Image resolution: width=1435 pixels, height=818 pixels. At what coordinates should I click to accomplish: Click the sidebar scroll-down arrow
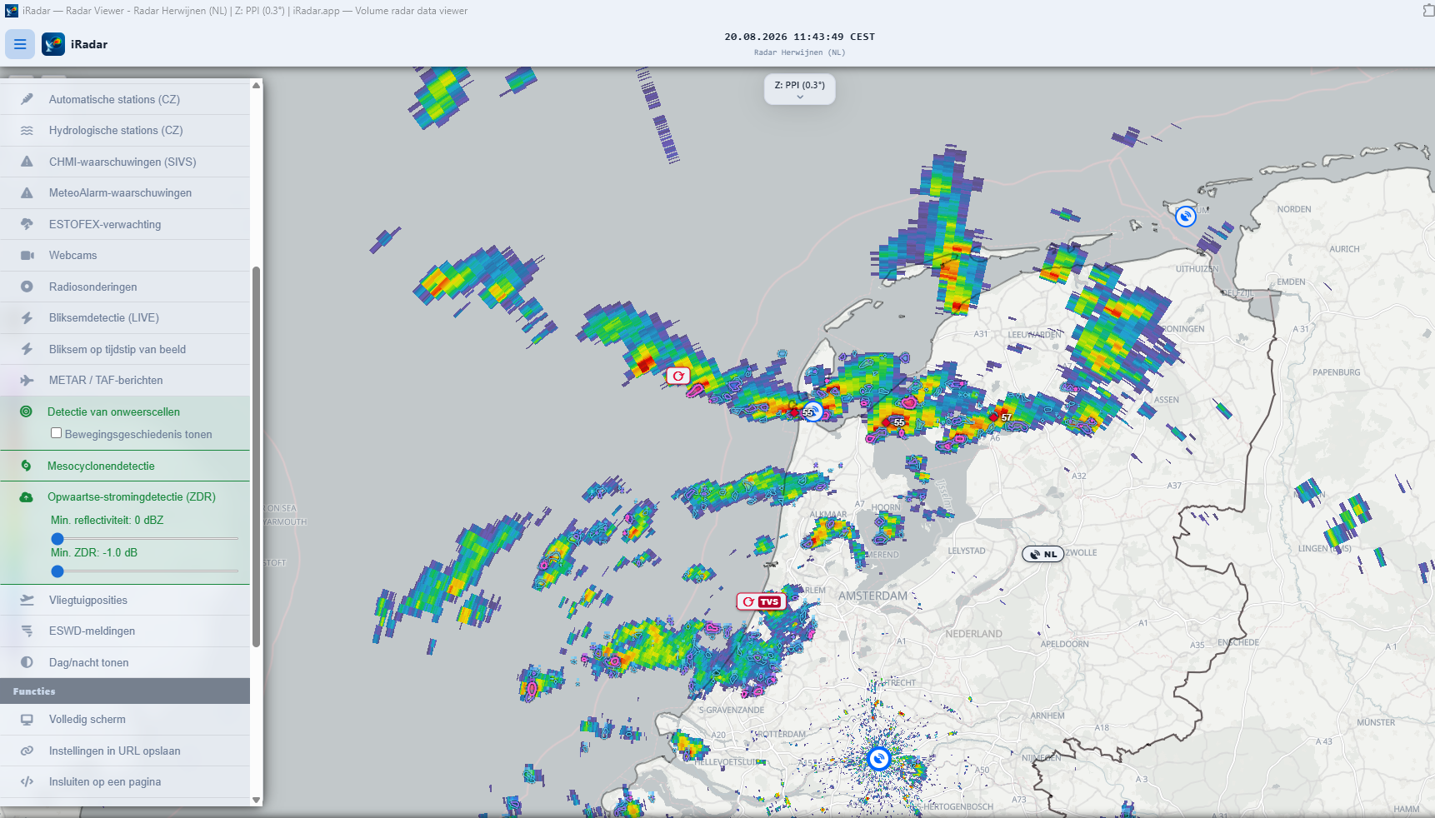[x=256, y=800]
